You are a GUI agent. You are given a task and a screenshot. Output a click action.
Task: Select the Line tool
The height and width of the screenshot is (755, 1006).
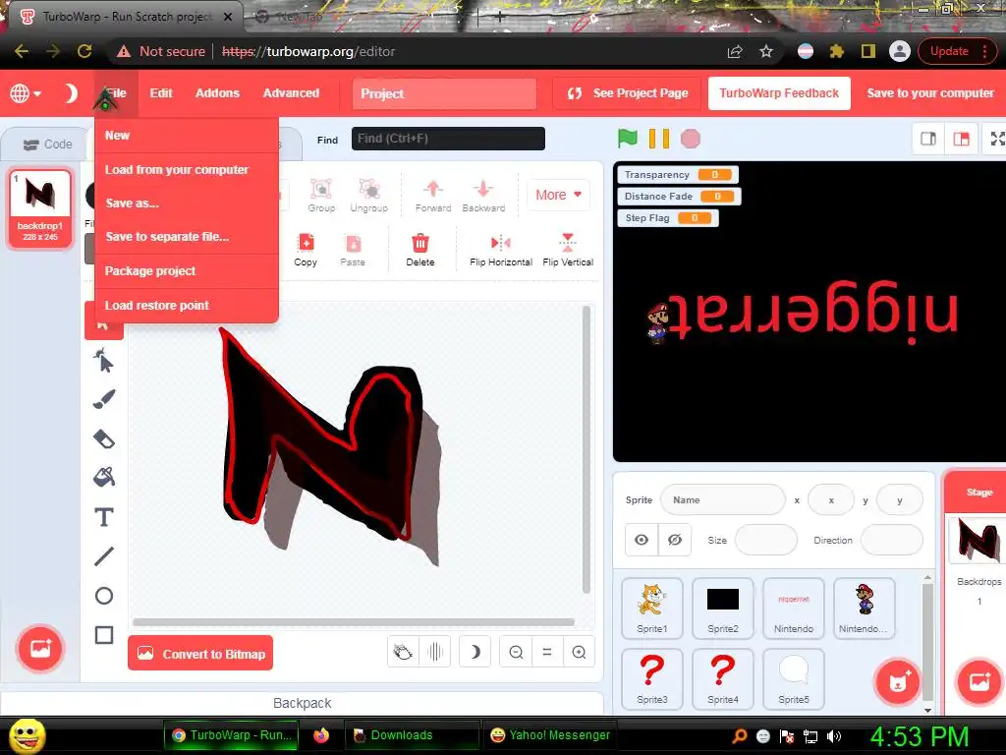(104, 556)
